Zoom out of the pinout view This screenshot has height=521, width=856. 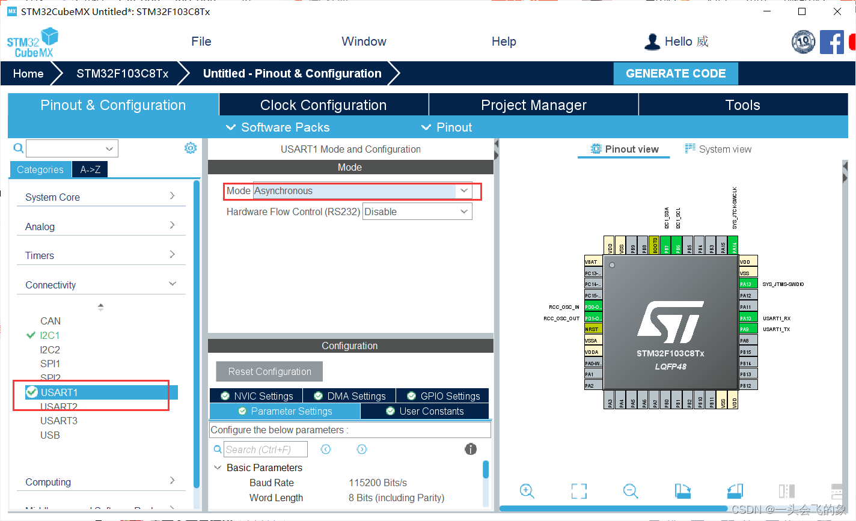point(630,491)
